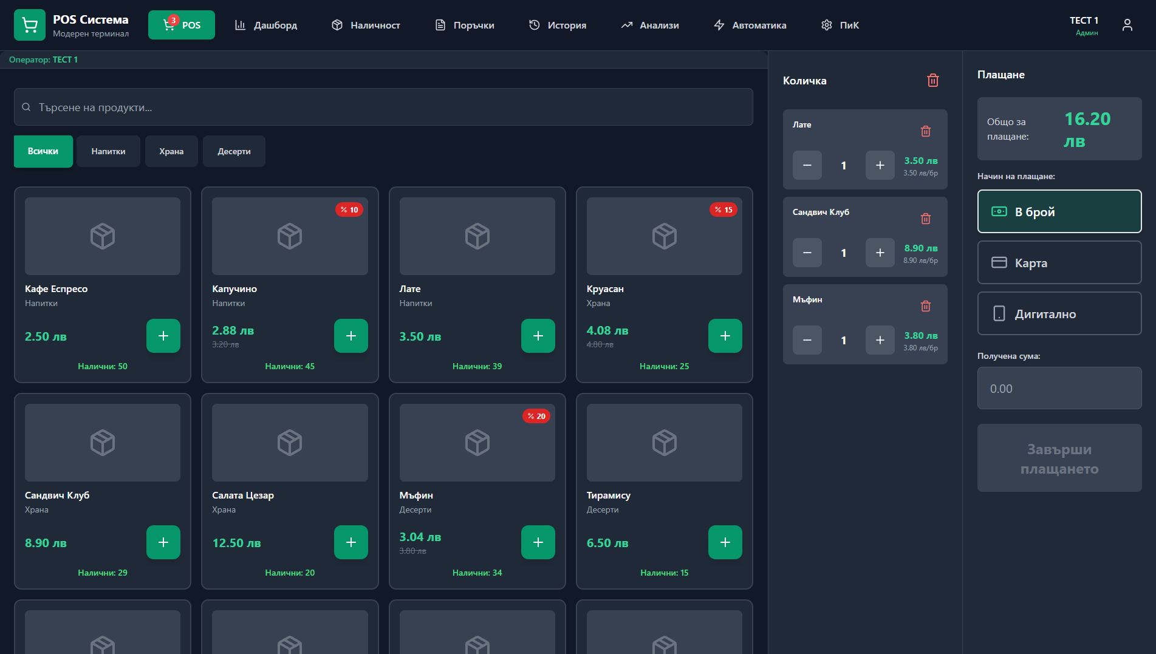Viewport: 1156px width, 654px height.
Task: Add Кафе Еспресо to the cart
Action: [x=163, y=336]
